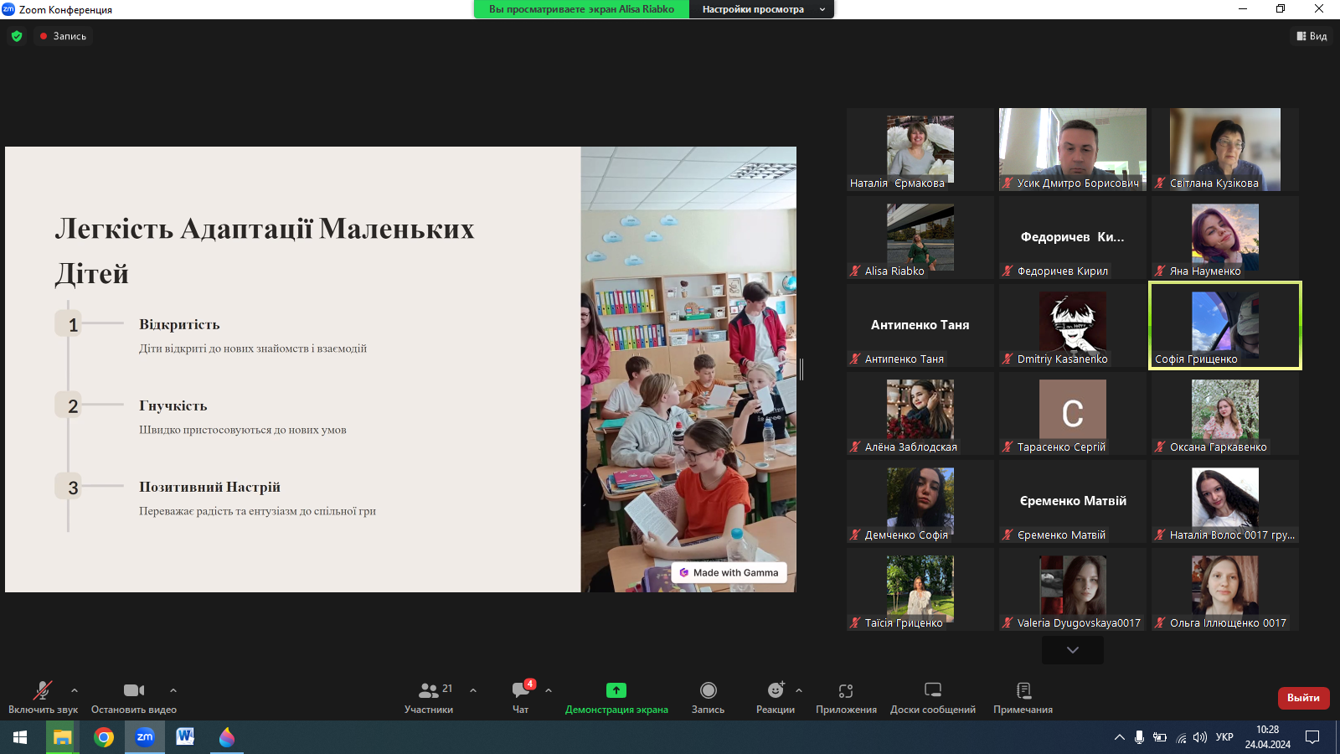The image size is (1340, 754).
Task: Open the Participants panel icon
Action: (x=429, y=690)
